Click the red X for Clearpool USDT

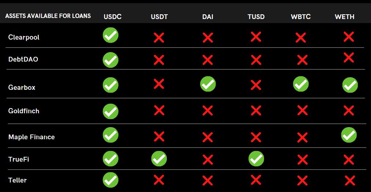tap(159, 37)
